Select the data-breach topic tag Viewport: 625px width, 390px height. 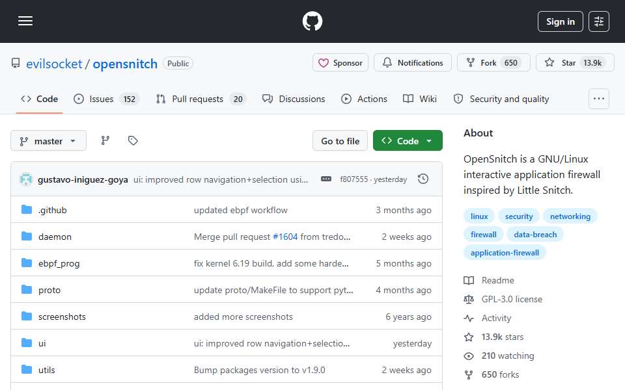coord(535,235)
